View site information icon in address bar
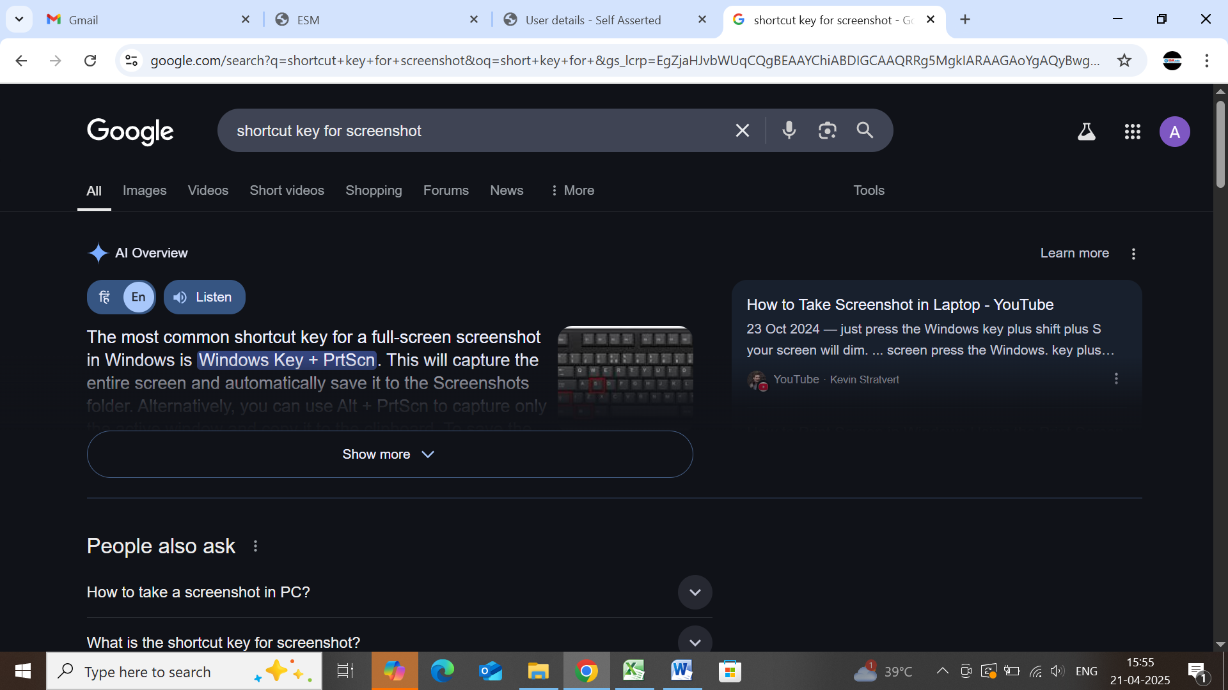The width and height of the screenshot is (1228, 690). [131, 61]
